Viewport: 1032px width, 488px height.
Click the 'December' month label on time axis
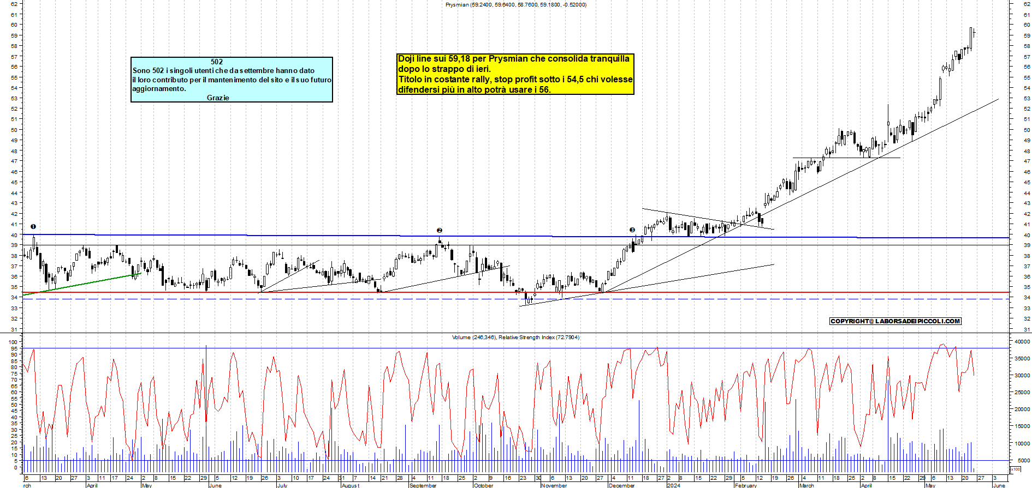click(x=622, y=485)
